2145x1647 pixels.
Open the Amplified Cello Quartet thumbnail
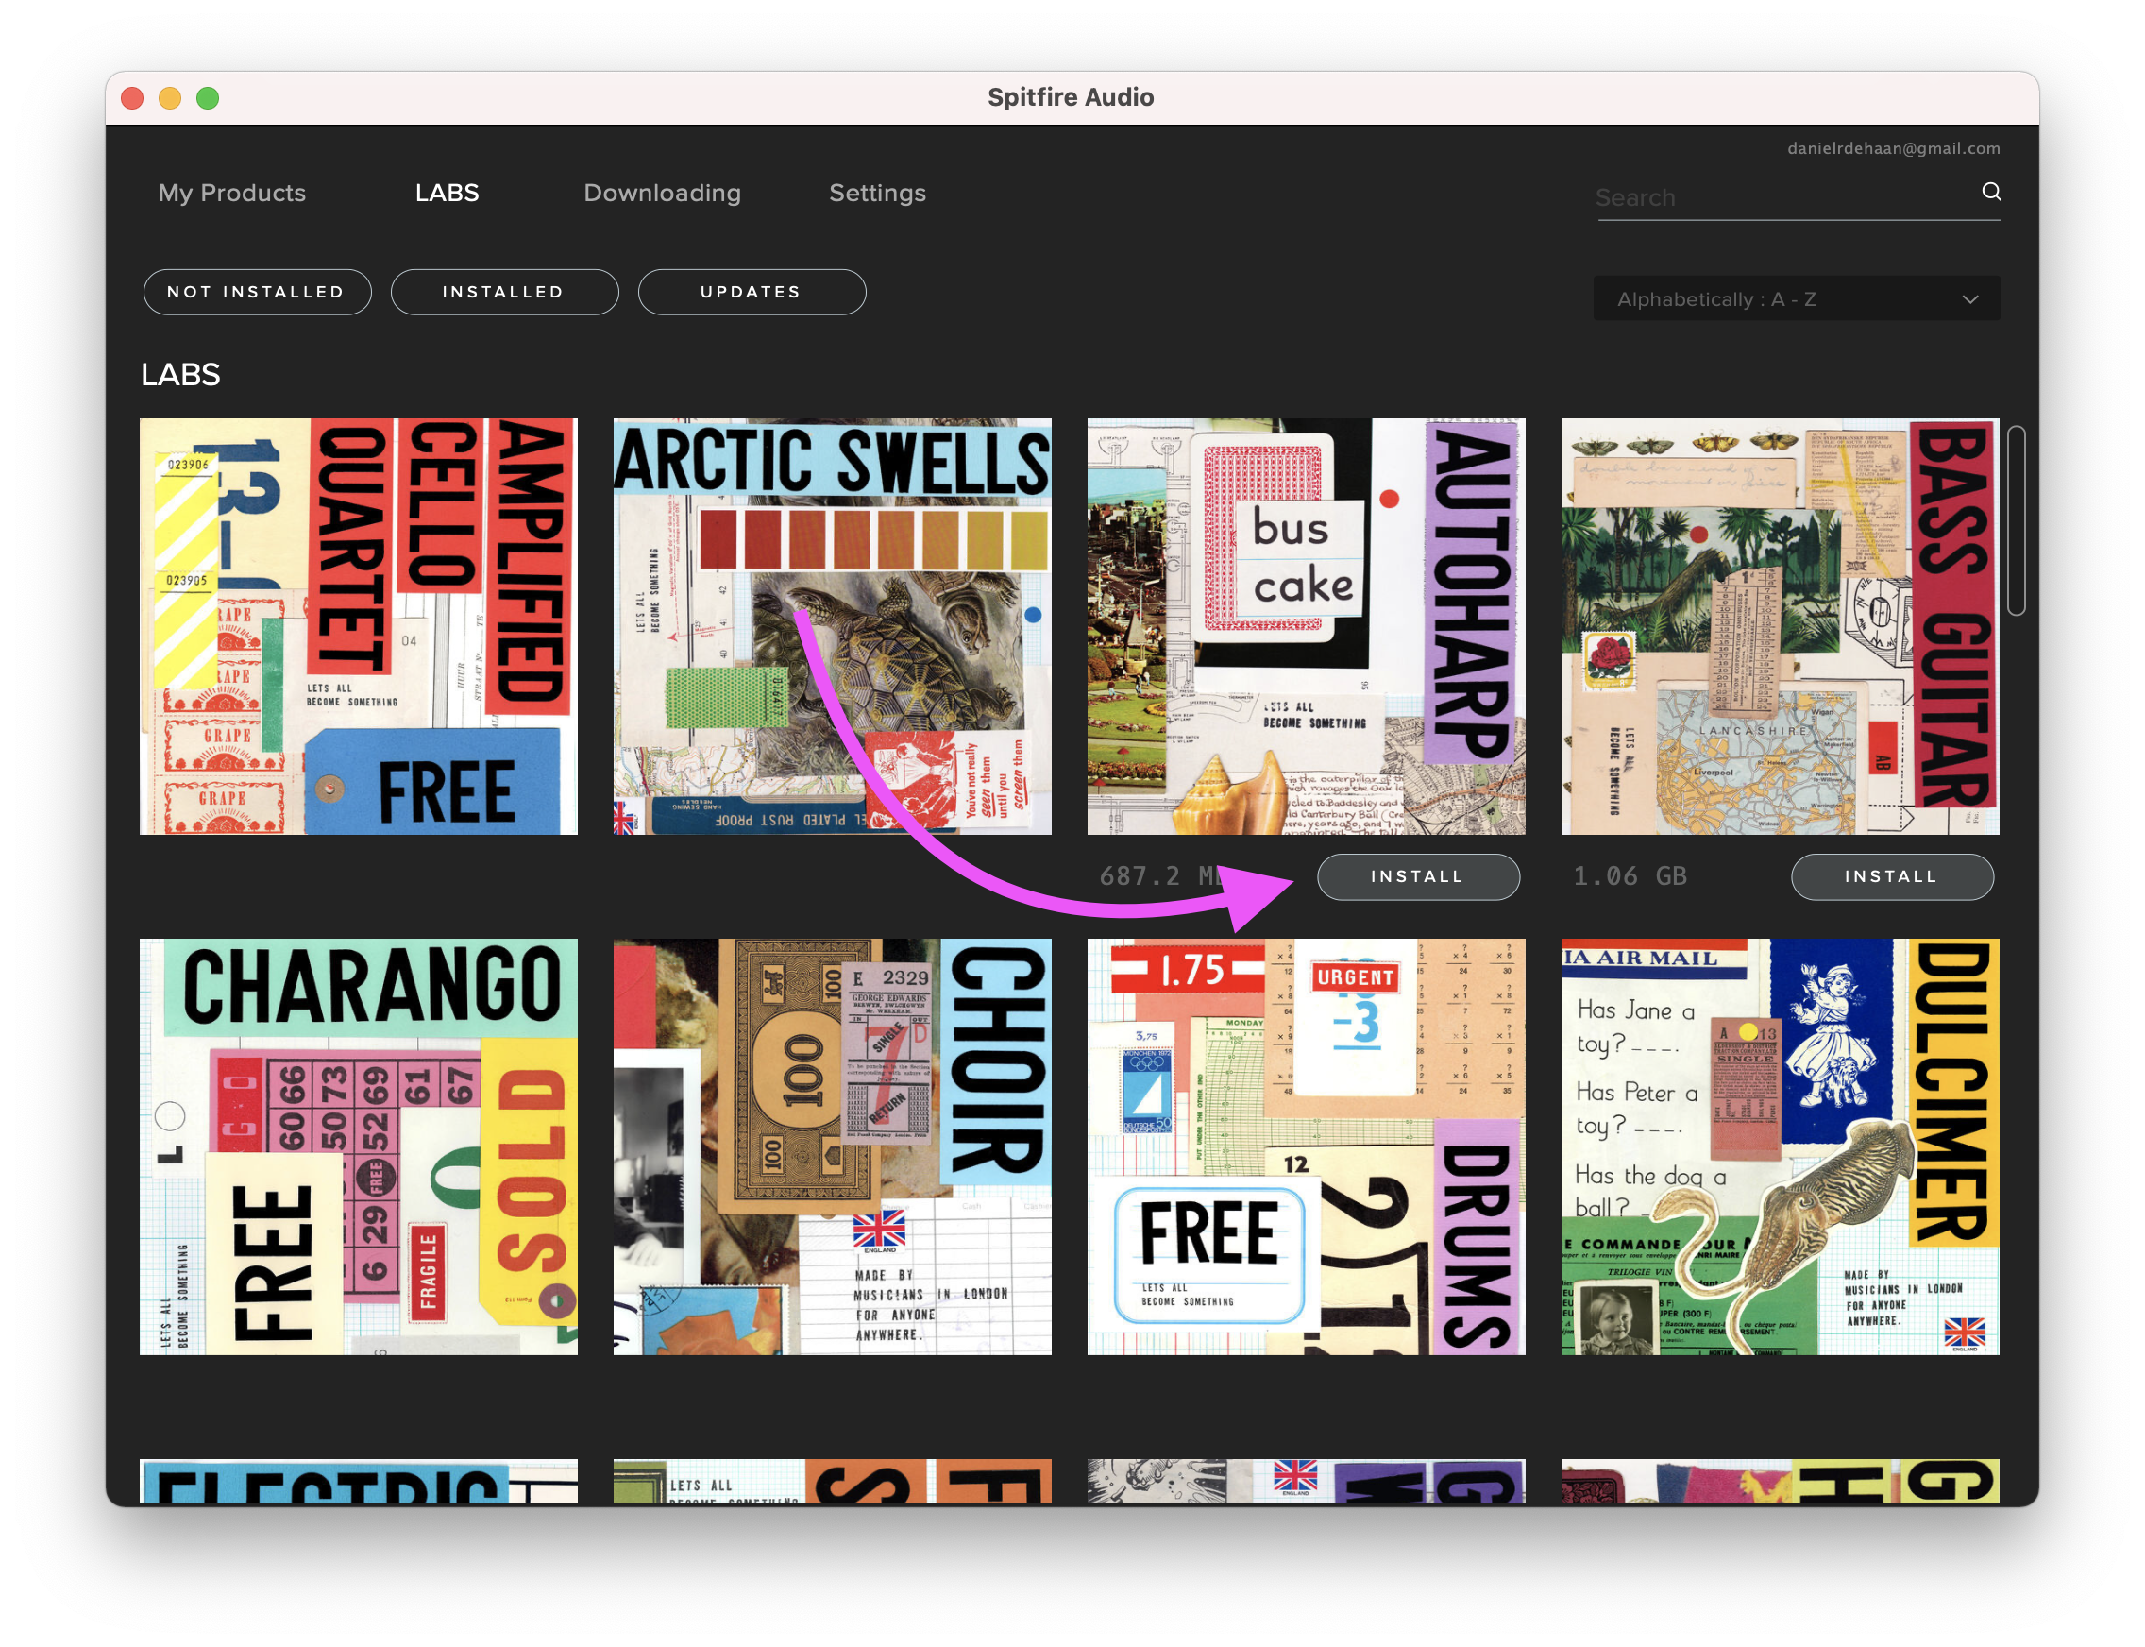pyautogui.click(x=358, y=626)
